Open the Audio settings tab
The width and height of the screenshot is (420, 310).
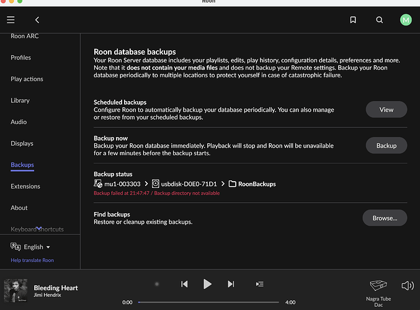pos(19,122)
